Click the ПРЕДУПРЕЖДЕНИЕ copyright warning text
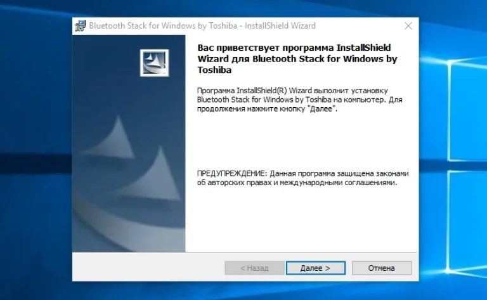The height and width of the screenshot is (300, 487). (x=303, y=178)
